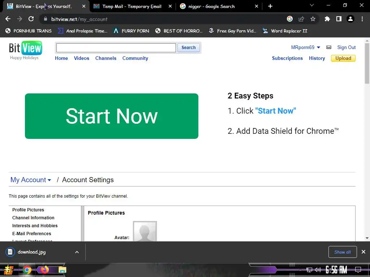Open the notification center icon
Screen dimensions: 370x277
pos(358,270)
